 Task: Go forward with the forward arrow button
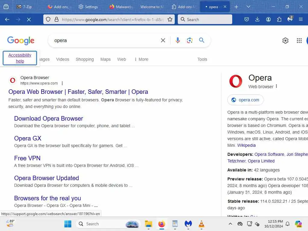18,20
